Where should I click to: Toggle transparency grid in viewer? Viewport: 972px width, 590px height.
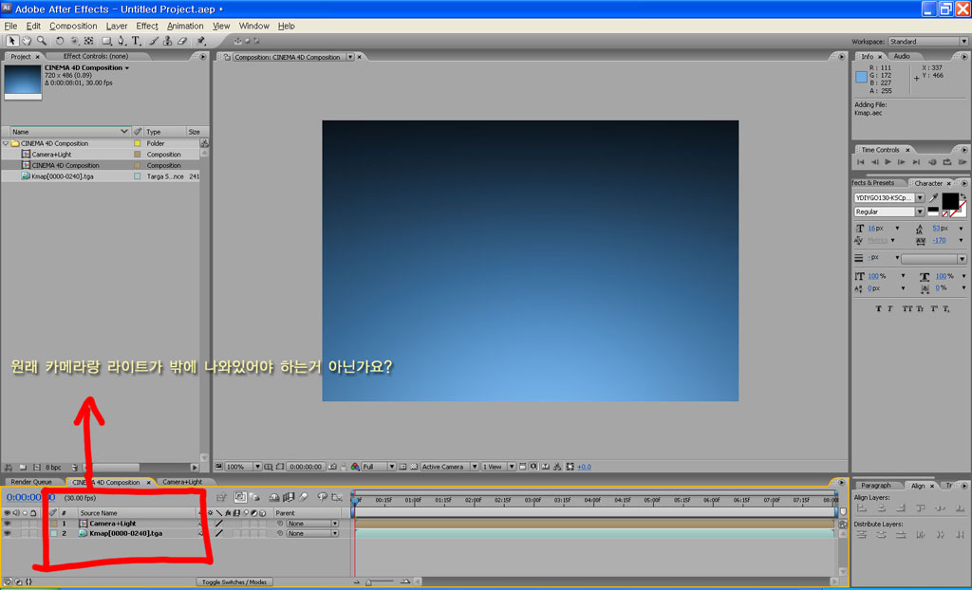coord(414,467)
